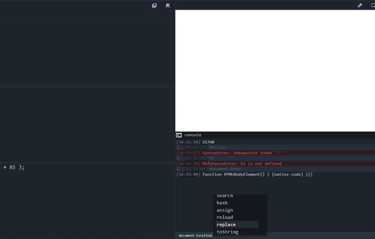The width and height of the screenshot is (375, 239).
Task: Select 'search' autocomplete suggestion
Action: (x=225, y=196)
